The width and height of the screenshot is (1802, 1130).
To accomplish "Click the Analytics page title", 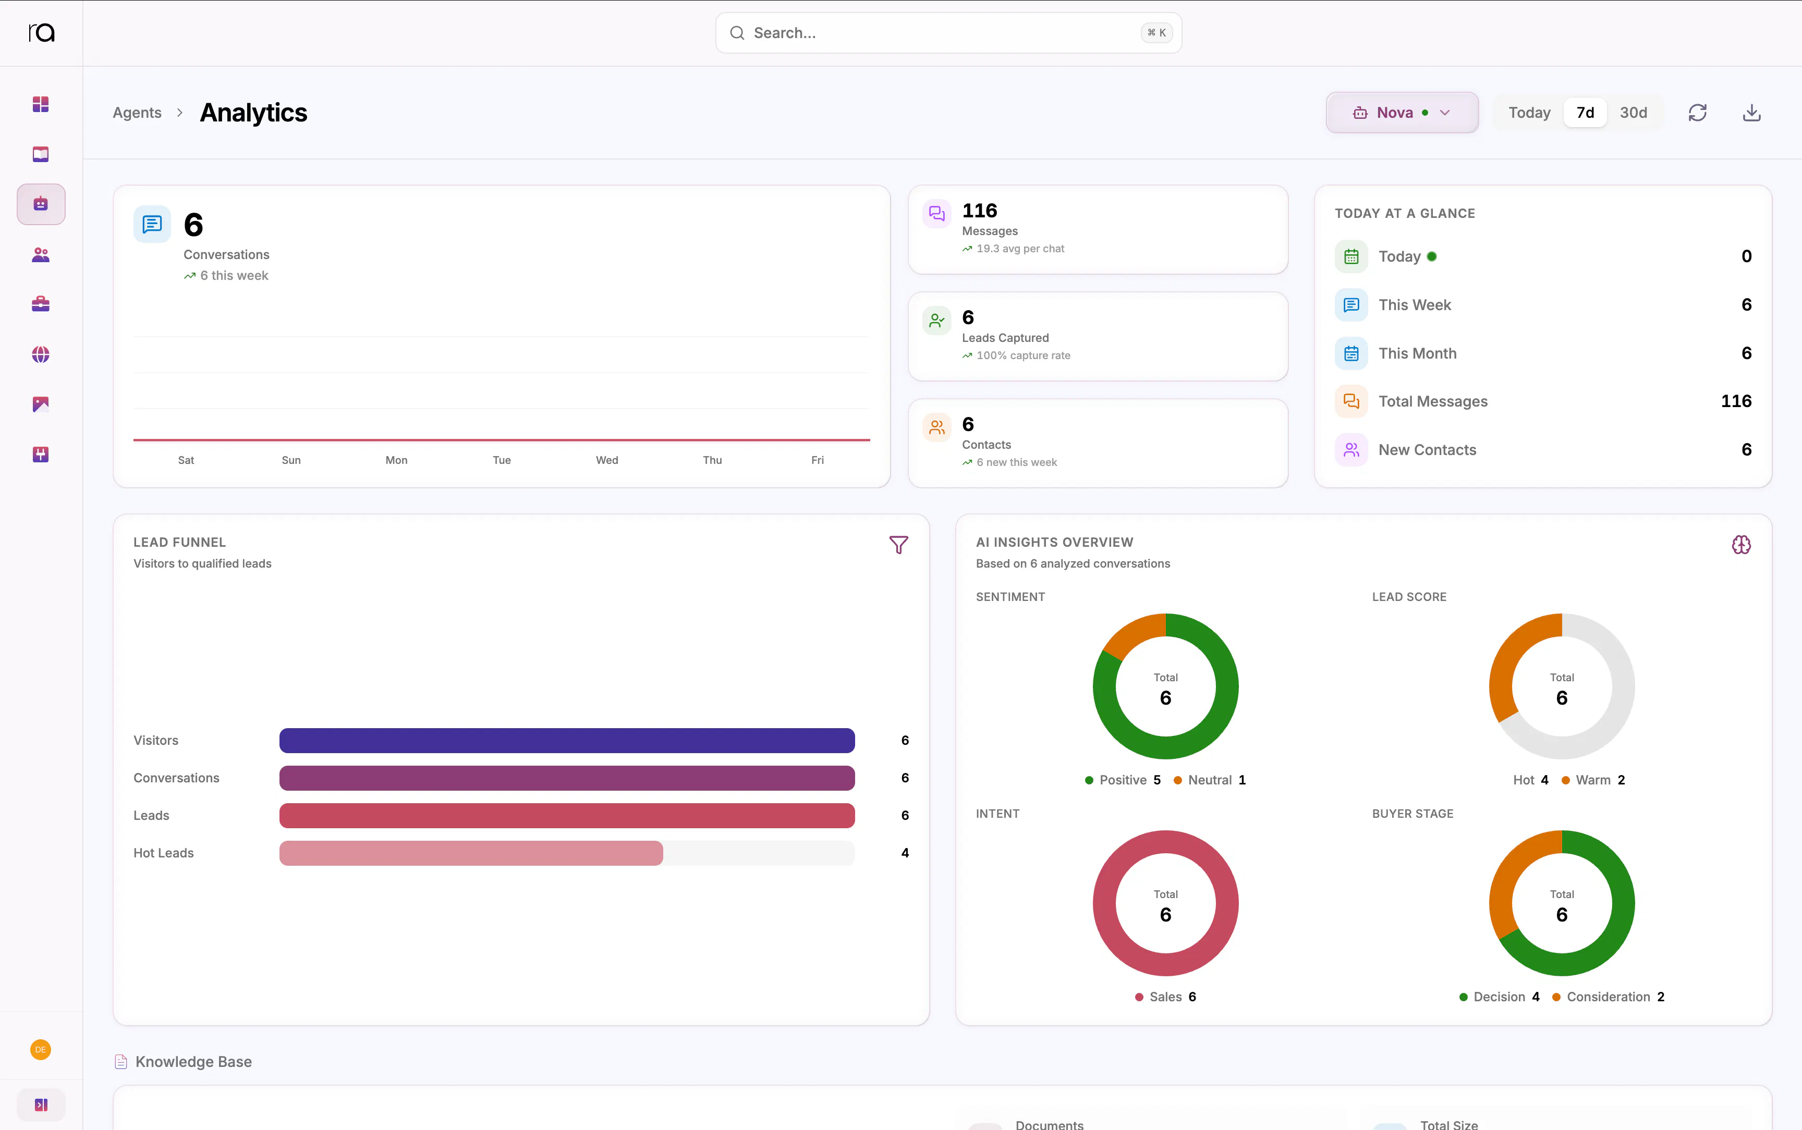I will click(253, 113).
